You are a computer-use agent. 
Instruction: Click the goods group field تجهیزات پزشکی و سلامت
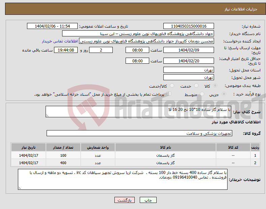pos(139,133)
